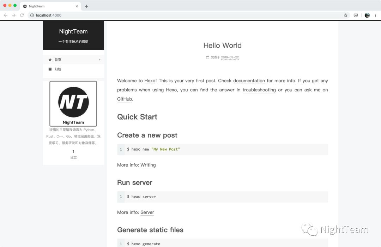Click the Generate static files heading

150,230
